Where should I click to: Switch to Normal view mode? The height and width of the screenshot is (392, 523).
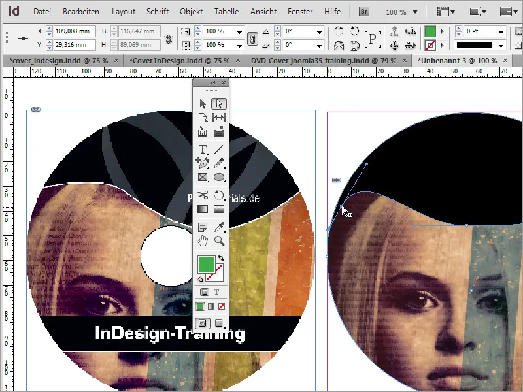(x=203, y=323)
